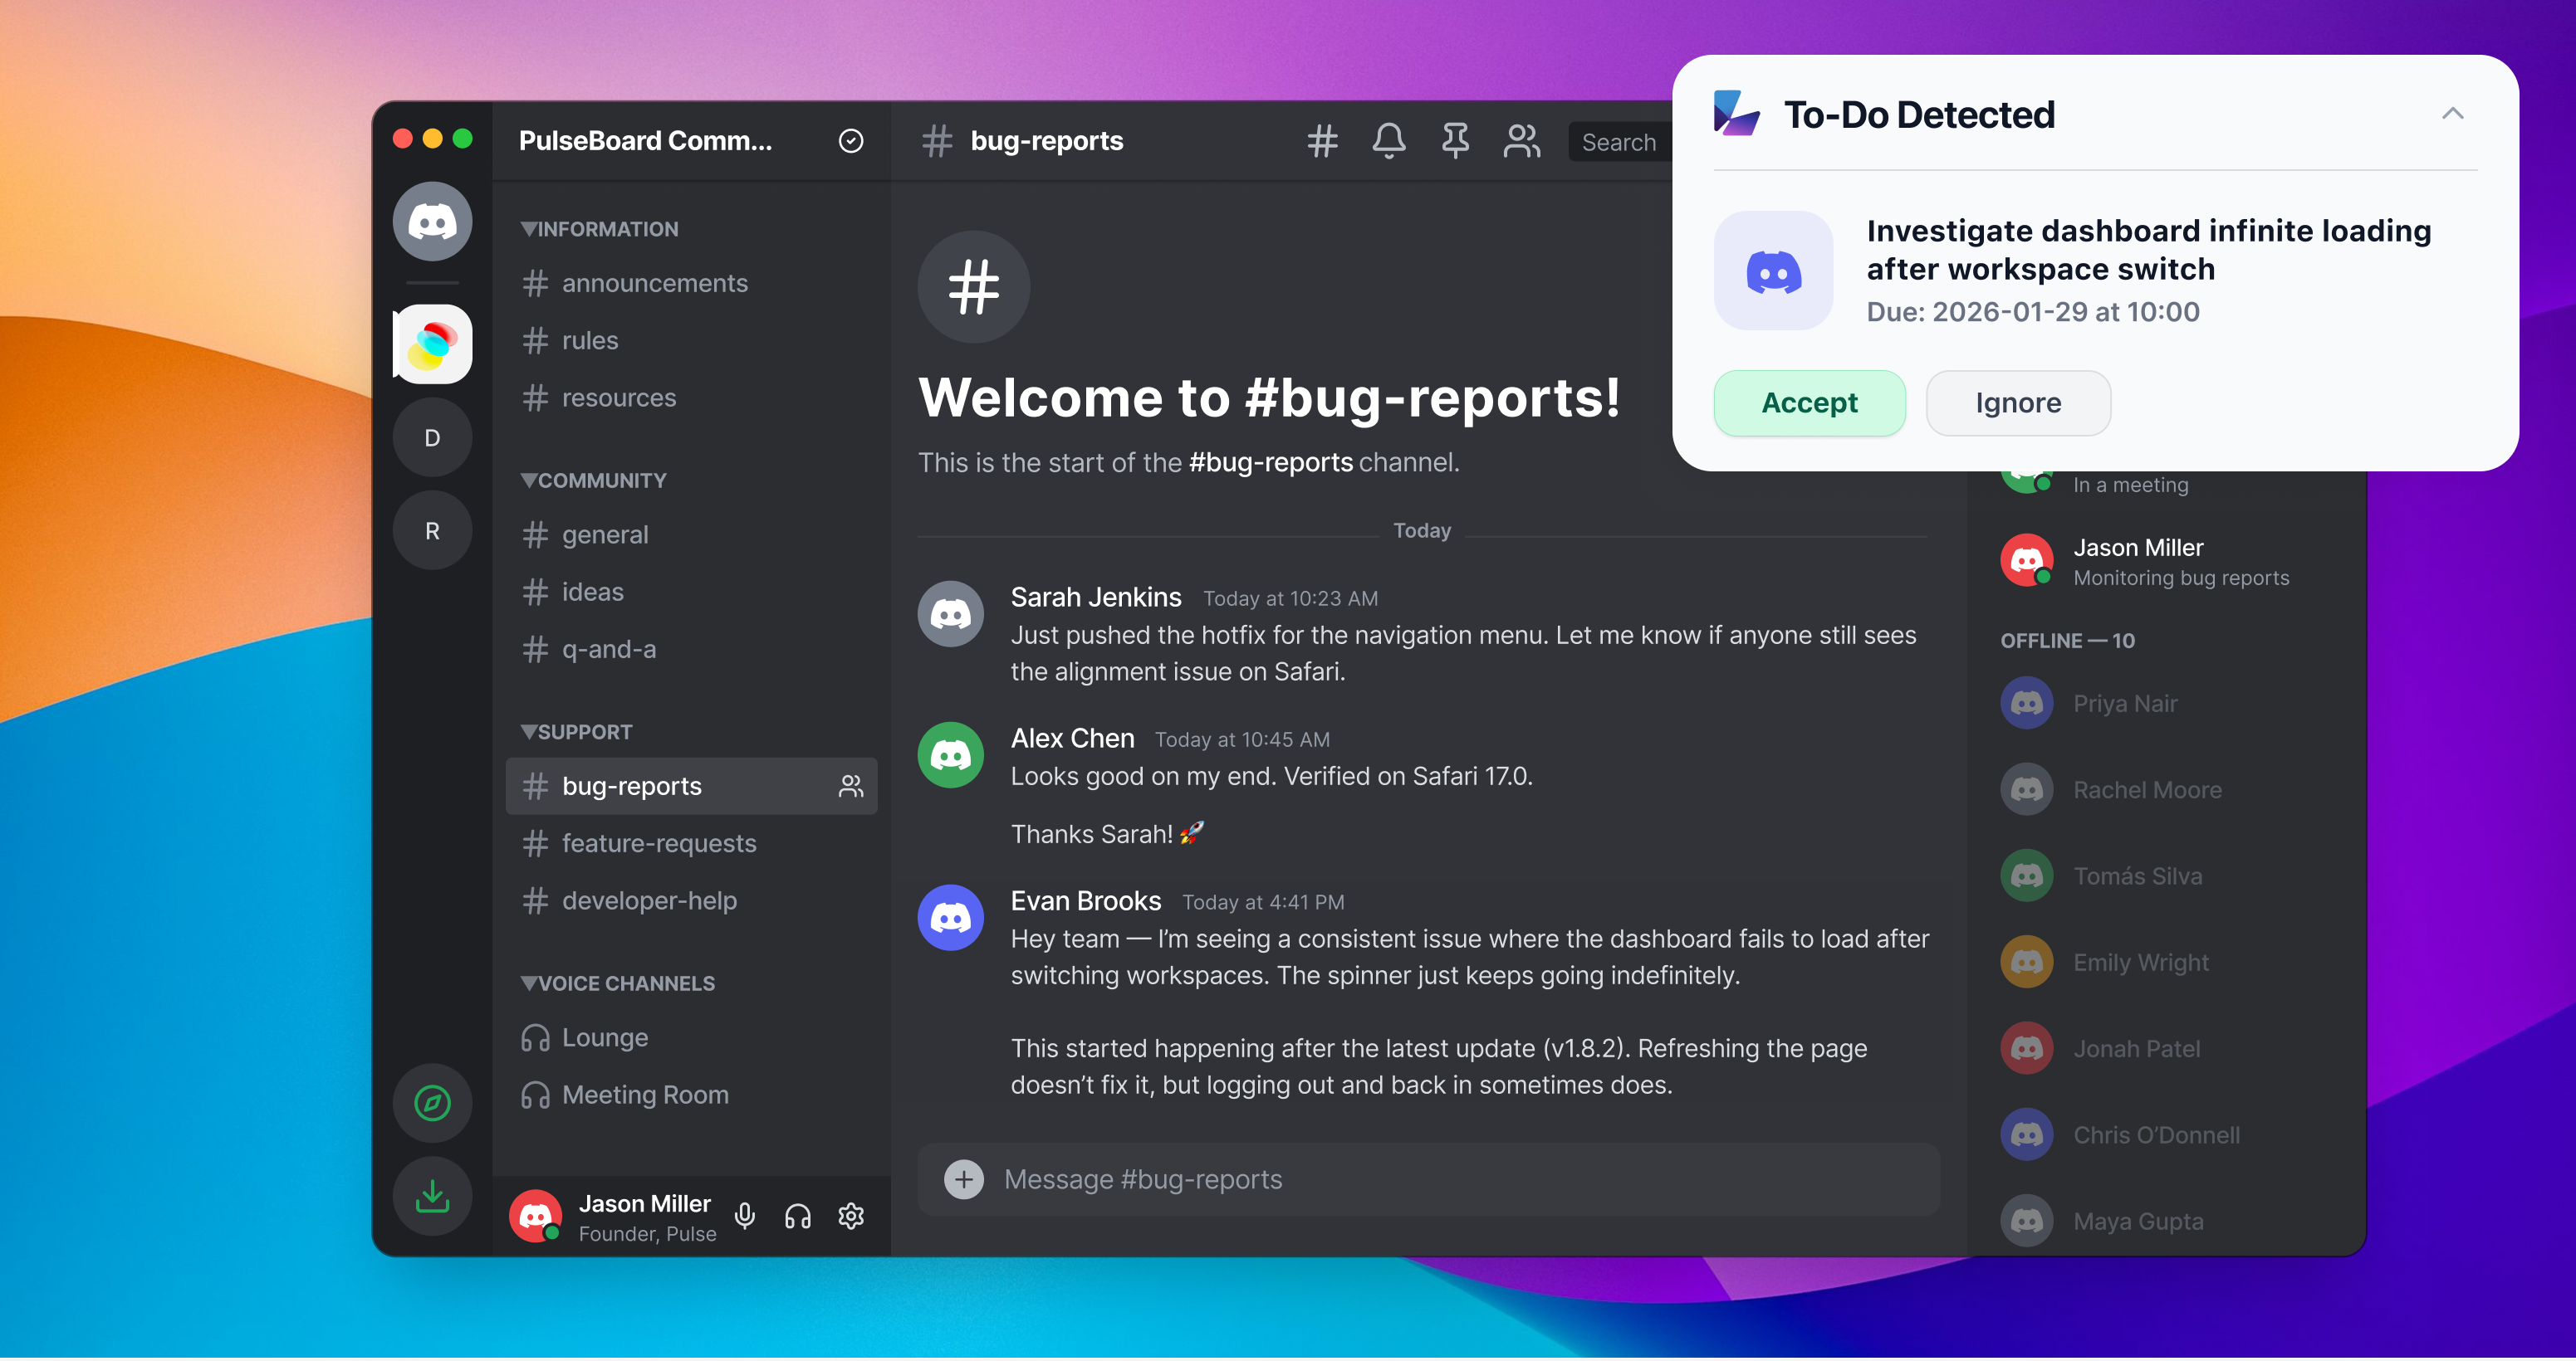
Task: Collapse To-Do Detected panel chevron
Action: (x=2452, y=114)
